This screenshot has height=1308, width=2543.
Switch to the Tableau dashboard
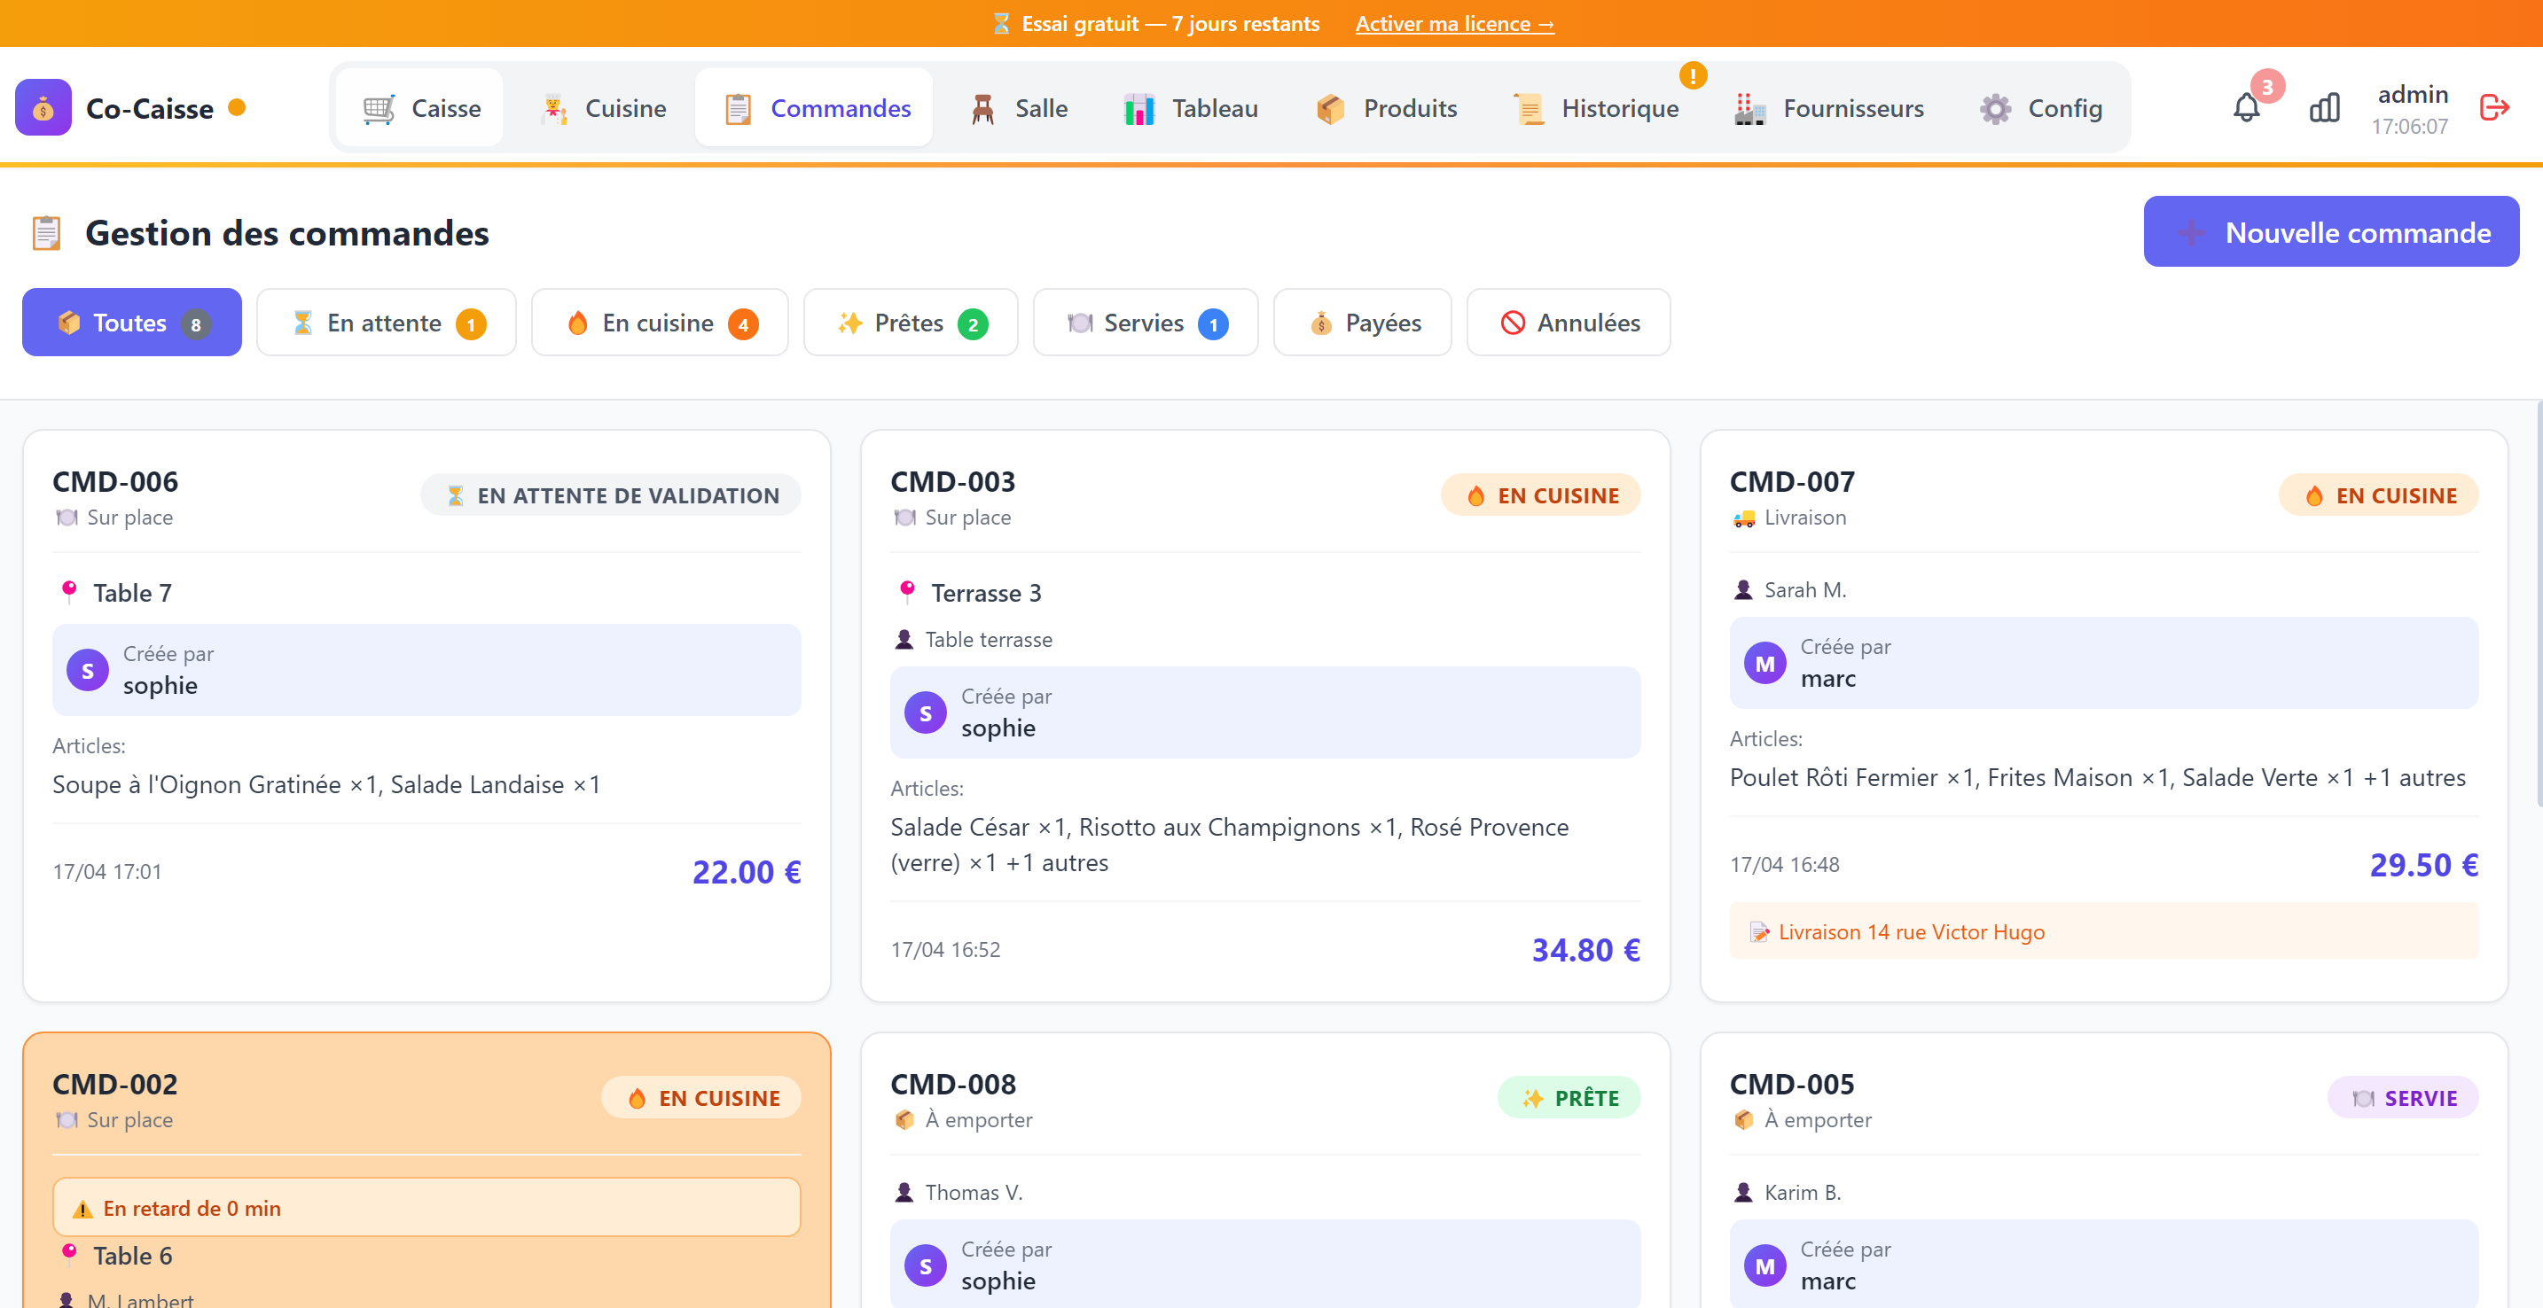point(1191,107)
